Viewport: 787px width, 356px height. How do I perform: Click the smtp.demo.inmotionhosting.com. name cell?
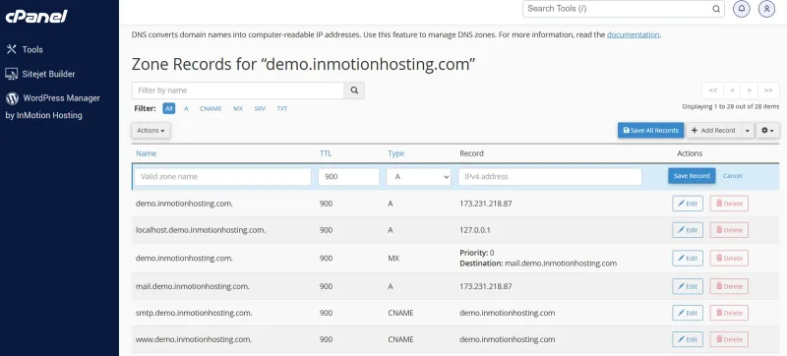click(194, 313)
